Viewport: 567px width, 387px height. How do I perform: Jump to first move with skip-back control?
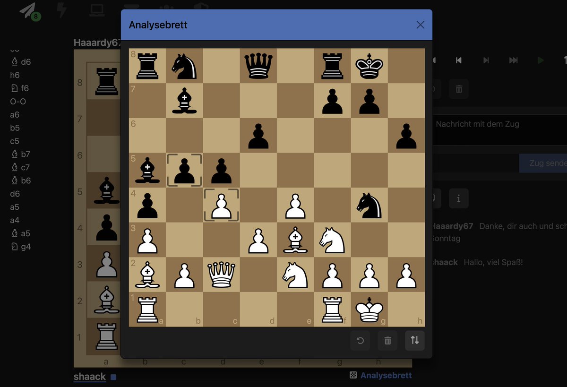point(458,60)
